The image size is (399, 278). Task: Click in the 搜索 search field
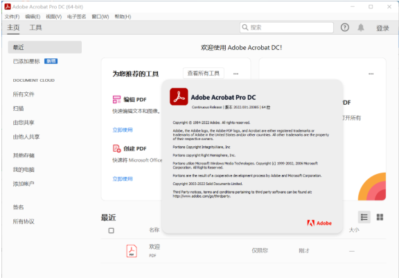(287, 28)
